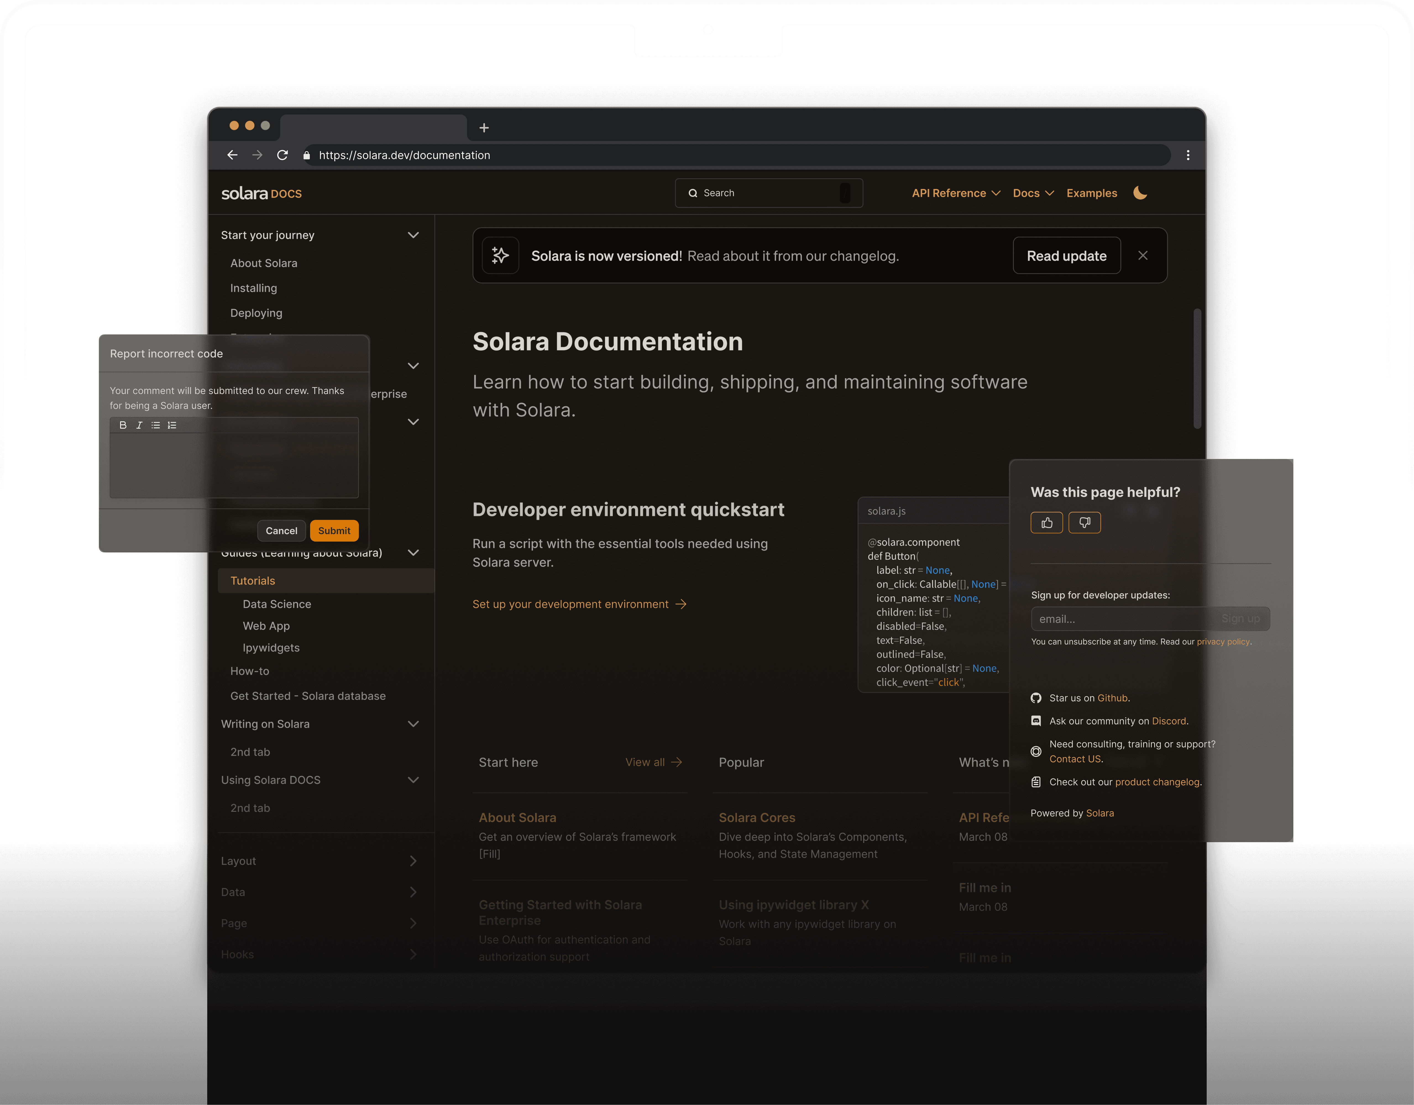Click the numbered list icon in editor

172,425
